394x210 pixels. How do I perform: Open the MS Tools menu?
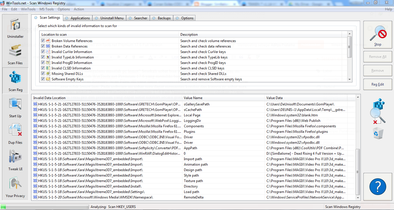point(47,9)
